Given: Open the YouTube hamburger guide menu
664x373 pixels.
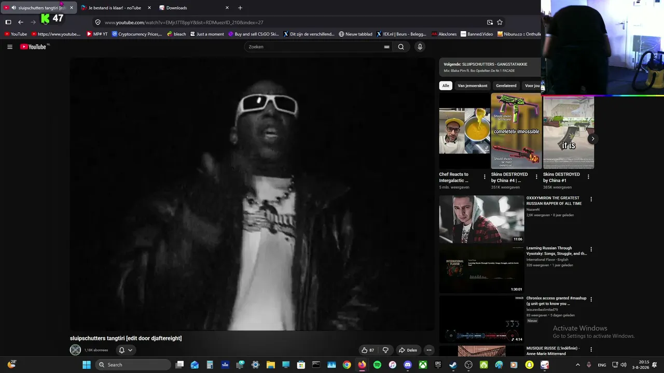Looking at the screenshot, I should coord(10,47).
